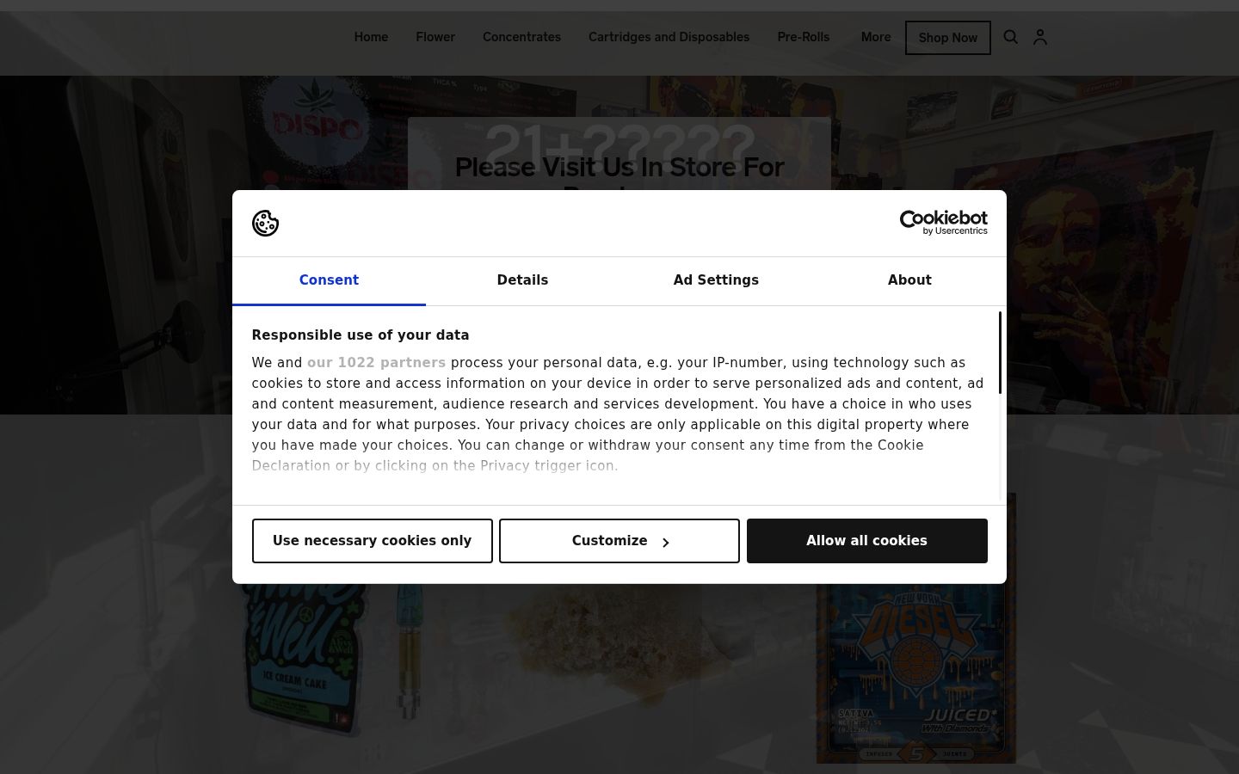Click the cookie icon in dialog header
The height and width of the screenshot is (774, 1239).
[x=265, y=223]
